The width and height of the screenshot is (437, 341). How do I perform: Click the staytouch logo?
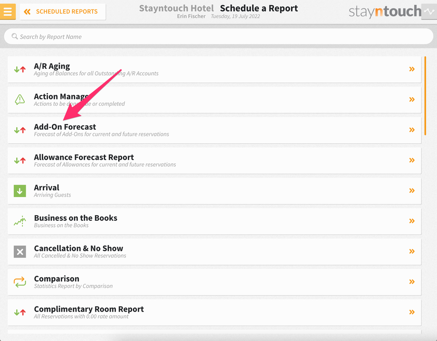[x=385, y=12]
